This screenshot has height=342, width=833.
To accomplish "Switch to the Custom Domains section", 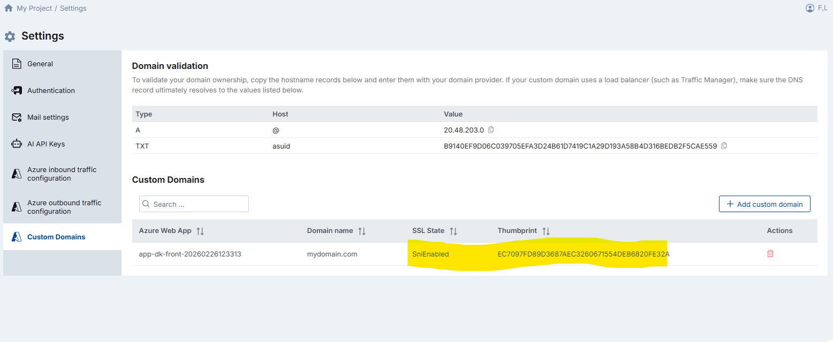I will click(x=56, y=236).
